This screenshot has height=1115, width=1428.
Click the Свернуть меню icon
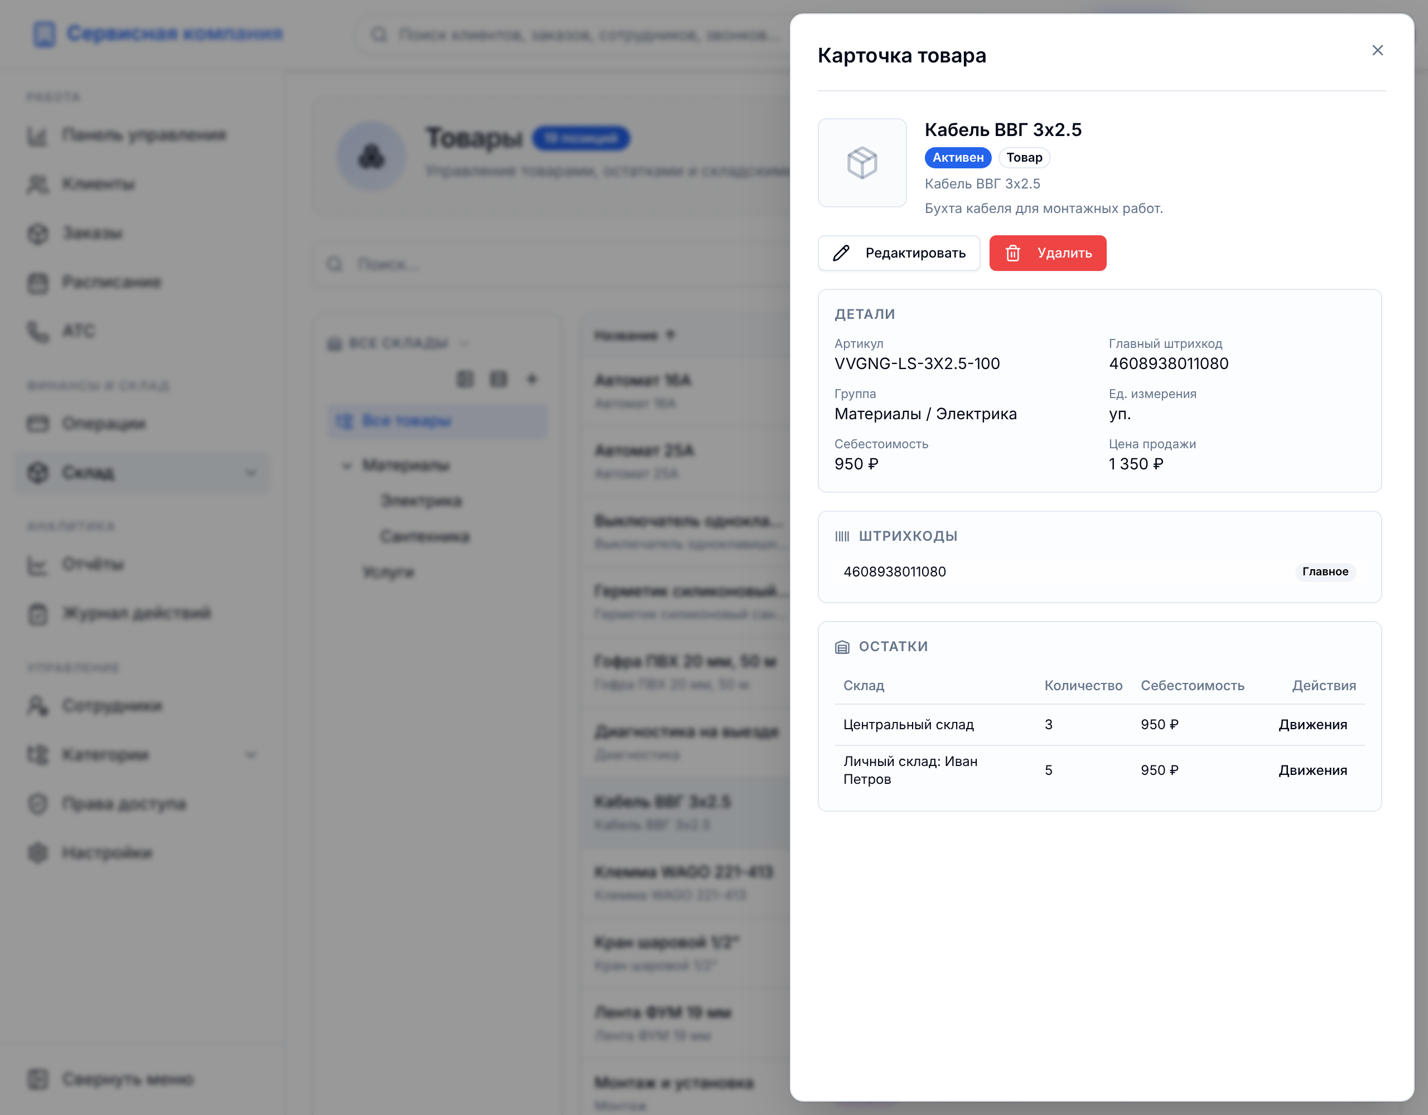coord(38,1079)
